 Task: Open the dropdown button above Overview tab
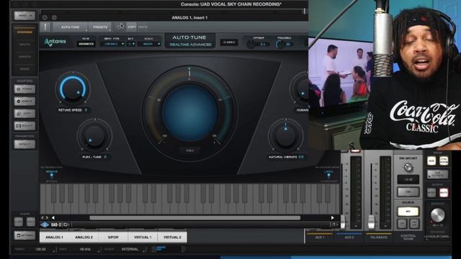click(x=24, y=16)
